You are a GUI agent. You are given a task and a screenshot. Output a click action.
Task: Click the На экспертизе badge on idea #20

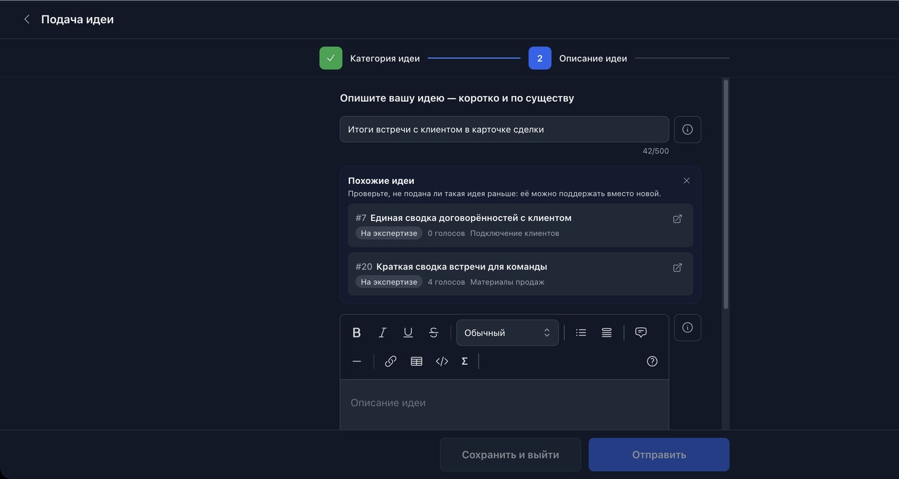(389, 282)
